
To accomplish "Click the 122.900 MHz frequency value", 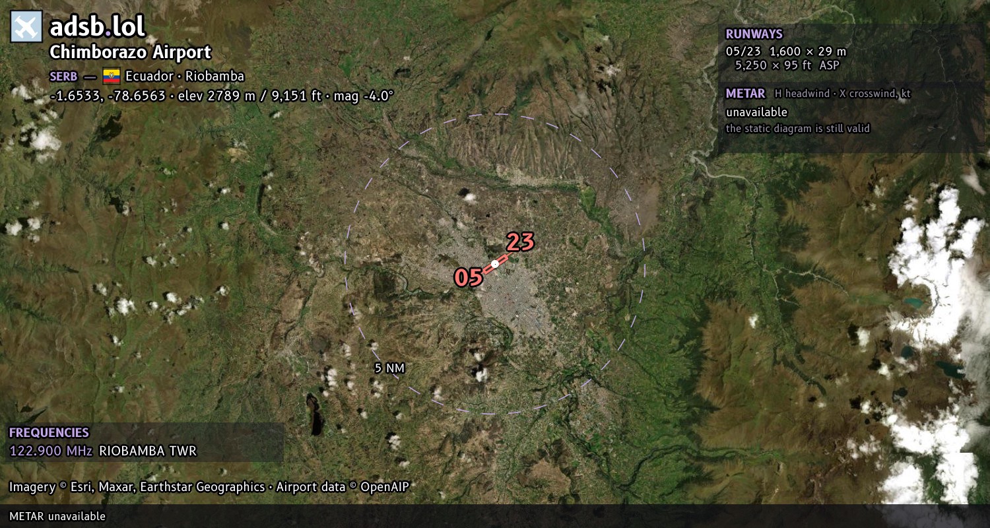I will [x=51, y=451].
